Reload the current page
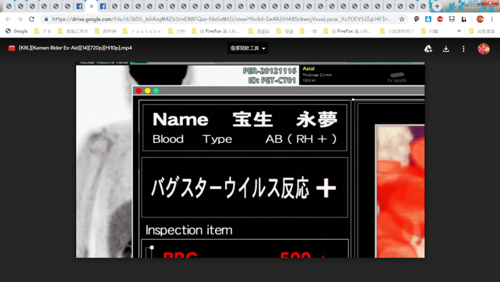Viewport: 500px width, 282px height. 32,19
